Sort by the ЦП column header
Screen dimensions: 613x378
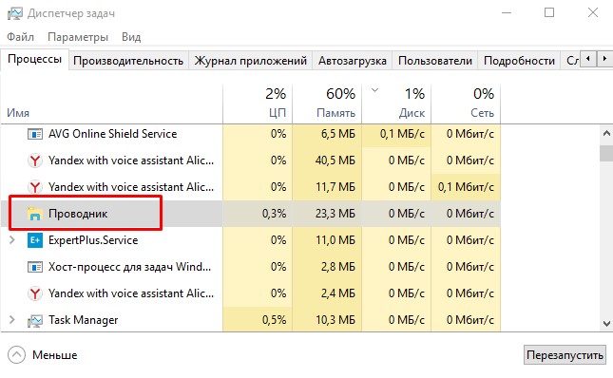[x=258, y=104]
